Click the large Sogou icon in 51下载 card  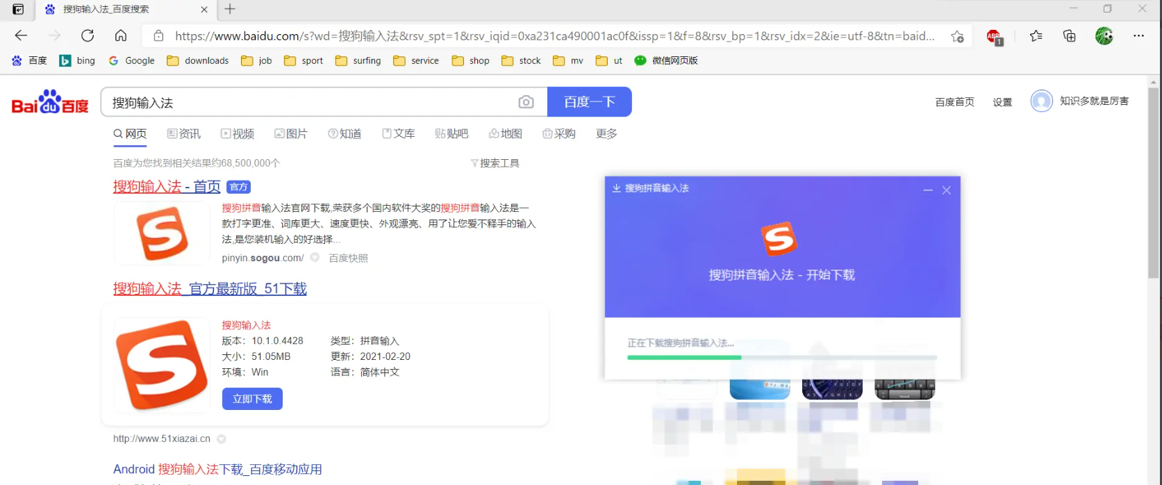tap(162, 365)
